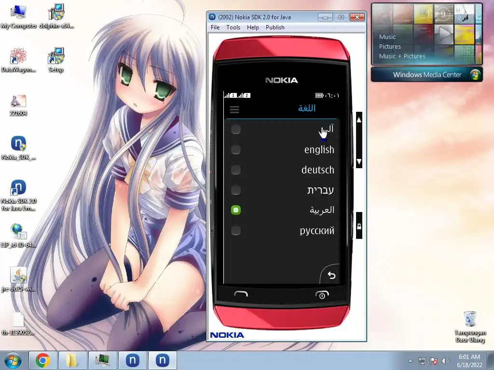Open Action Center flag tray icon

[x=434, y=361]
